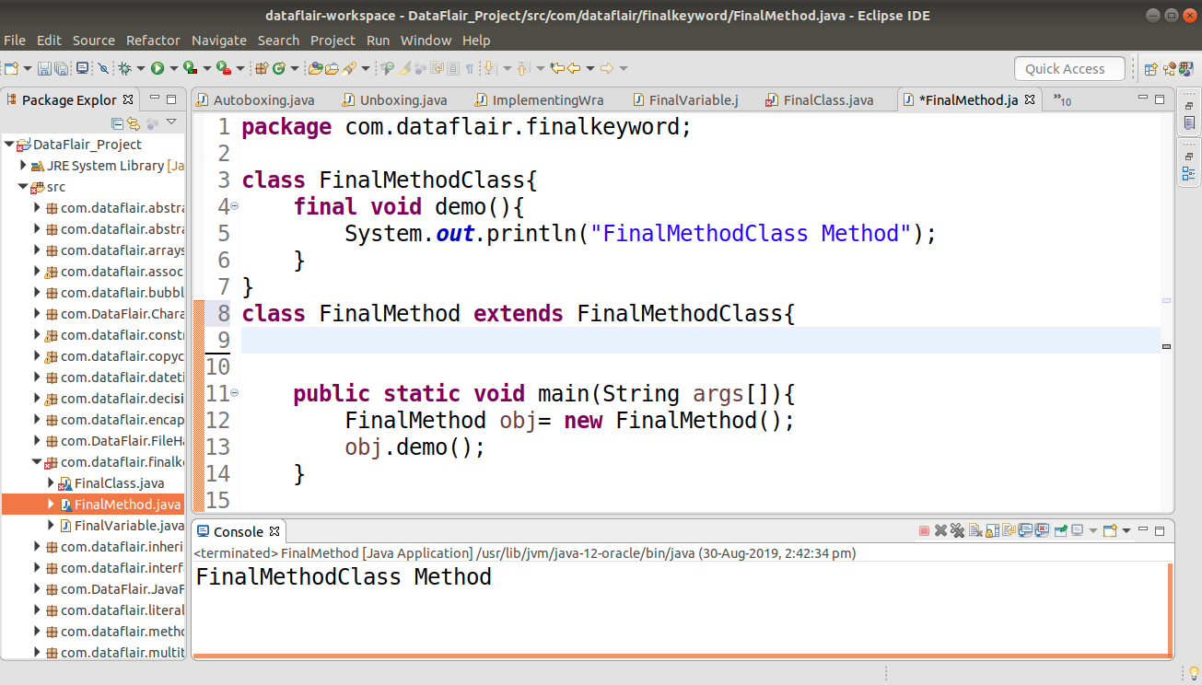Viewport: 1202px width, 685px height.
Task: Enable show console when output changes
Action: [x=1027, y=530]
